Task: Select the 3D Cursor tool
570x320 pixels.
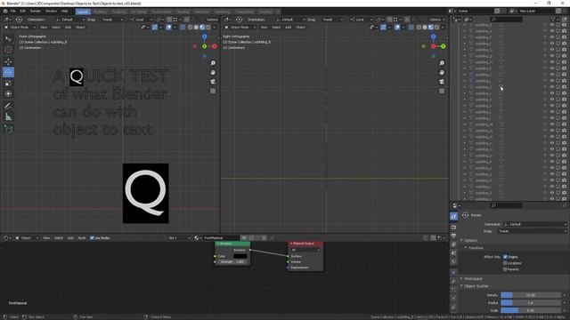Action: pos(8,50)
